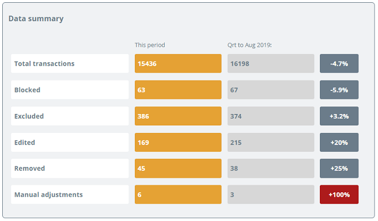Viewport: 378px width, 221px height.
Task: Click the orange 169 edited value
Action: tap(178, 142)
